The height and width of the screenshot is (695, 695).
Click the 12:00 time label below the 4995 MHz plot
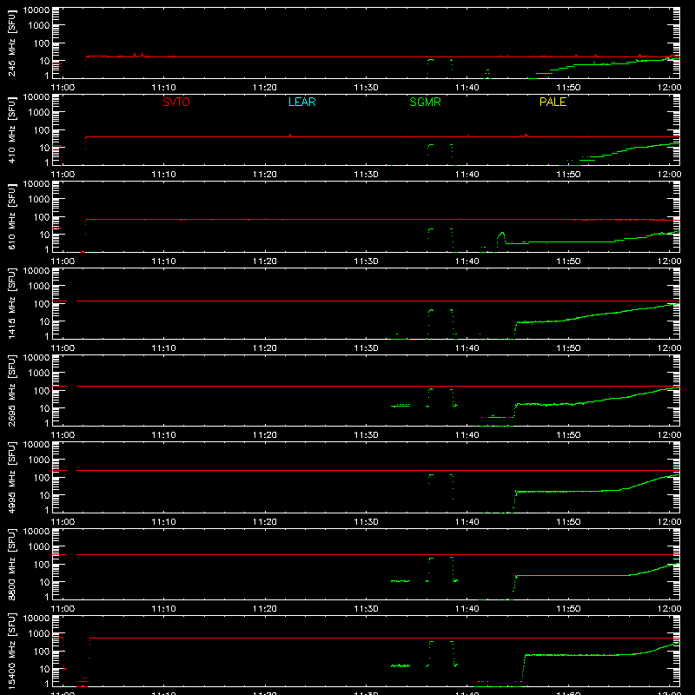pyautogui.click(x=669, y=522)
